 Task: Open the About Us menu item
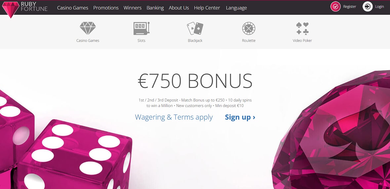[179, 8]
